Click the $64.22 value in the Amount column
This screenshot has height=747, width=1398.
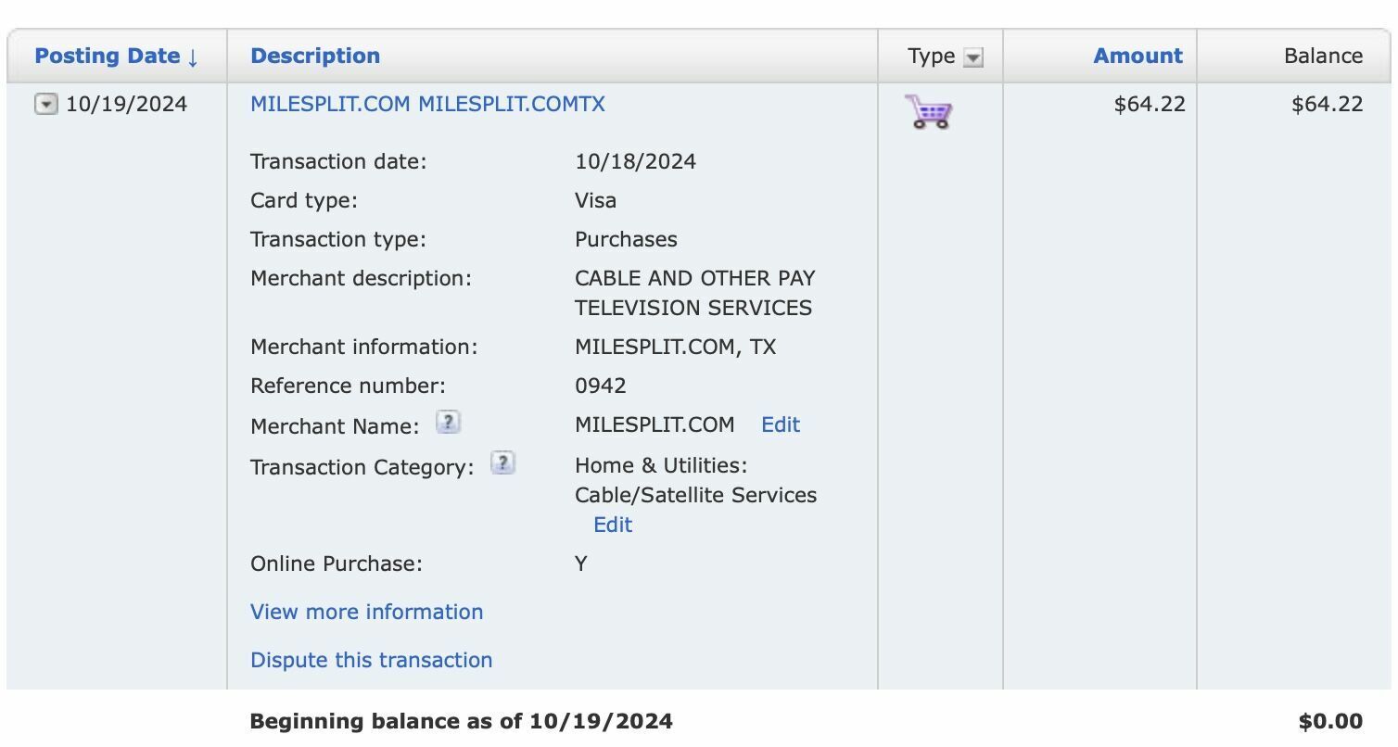(x=1150, y=104)
